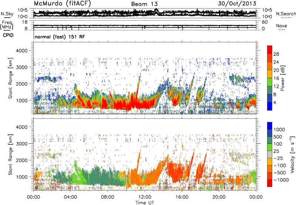
Task: Click the 20:00 time axis tick label
Action: pyautogui.click(x=219, y=197)
